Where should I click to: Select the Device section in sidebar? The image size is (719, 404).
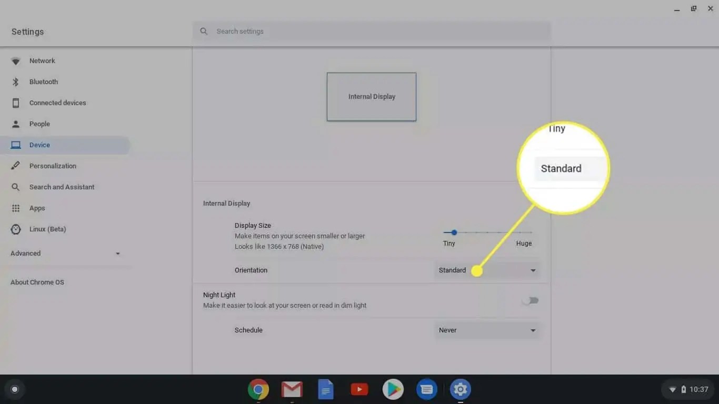click(40, 145)
